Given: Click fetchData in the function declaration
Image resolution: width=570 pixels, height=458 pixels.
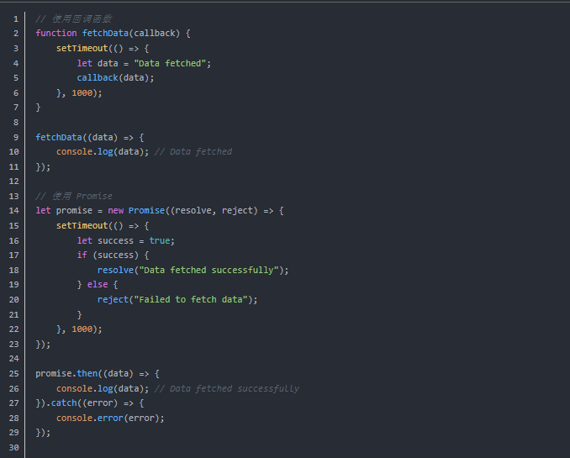Looking at the screenshot, I should pyautogui.click(x=105, y=34).
